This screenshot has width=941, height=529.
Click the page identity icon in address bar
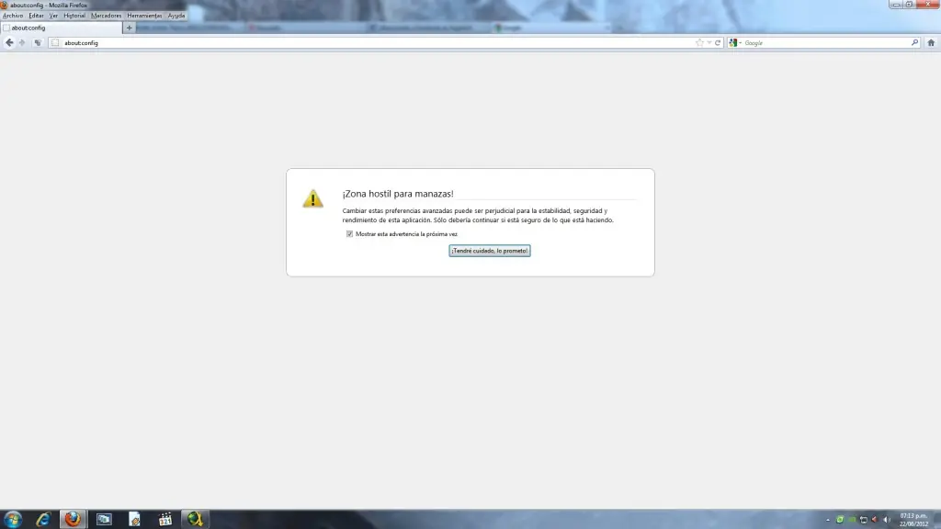(55, 42)
